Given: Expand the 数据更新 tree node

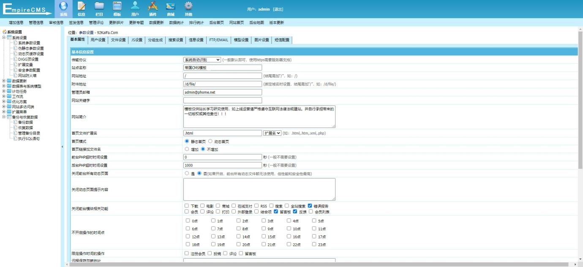Looking at the screenshot, I should point(4,81).
